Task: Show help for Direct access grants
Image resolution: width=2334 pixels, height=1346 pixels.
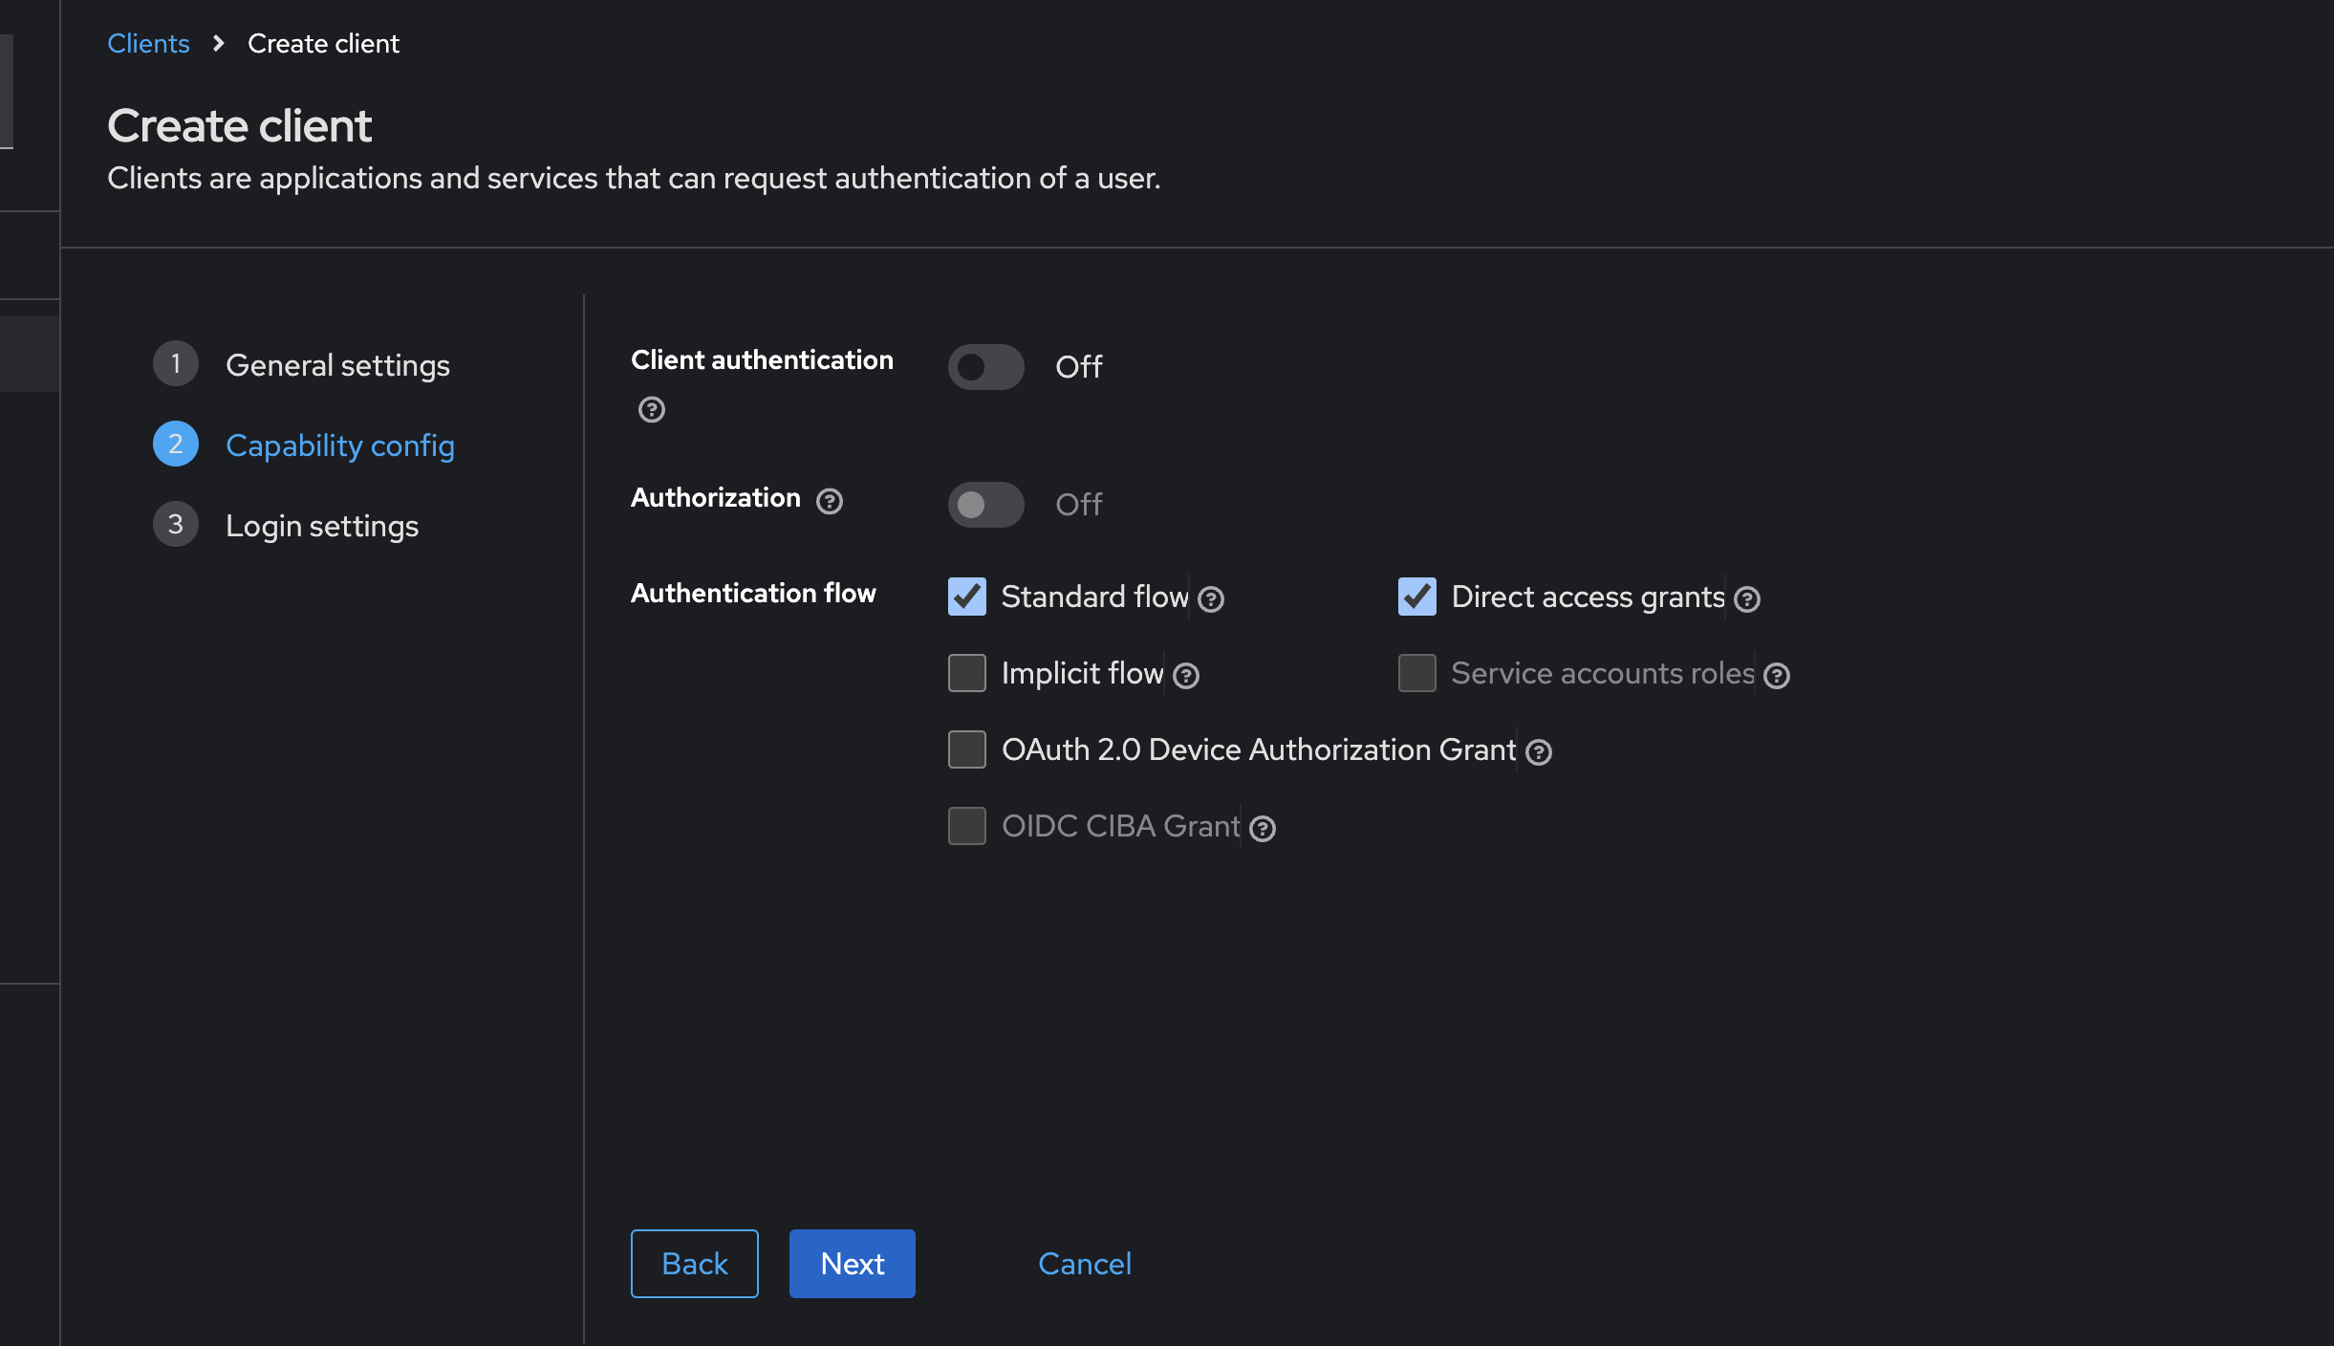Action: pos(1747,598)
